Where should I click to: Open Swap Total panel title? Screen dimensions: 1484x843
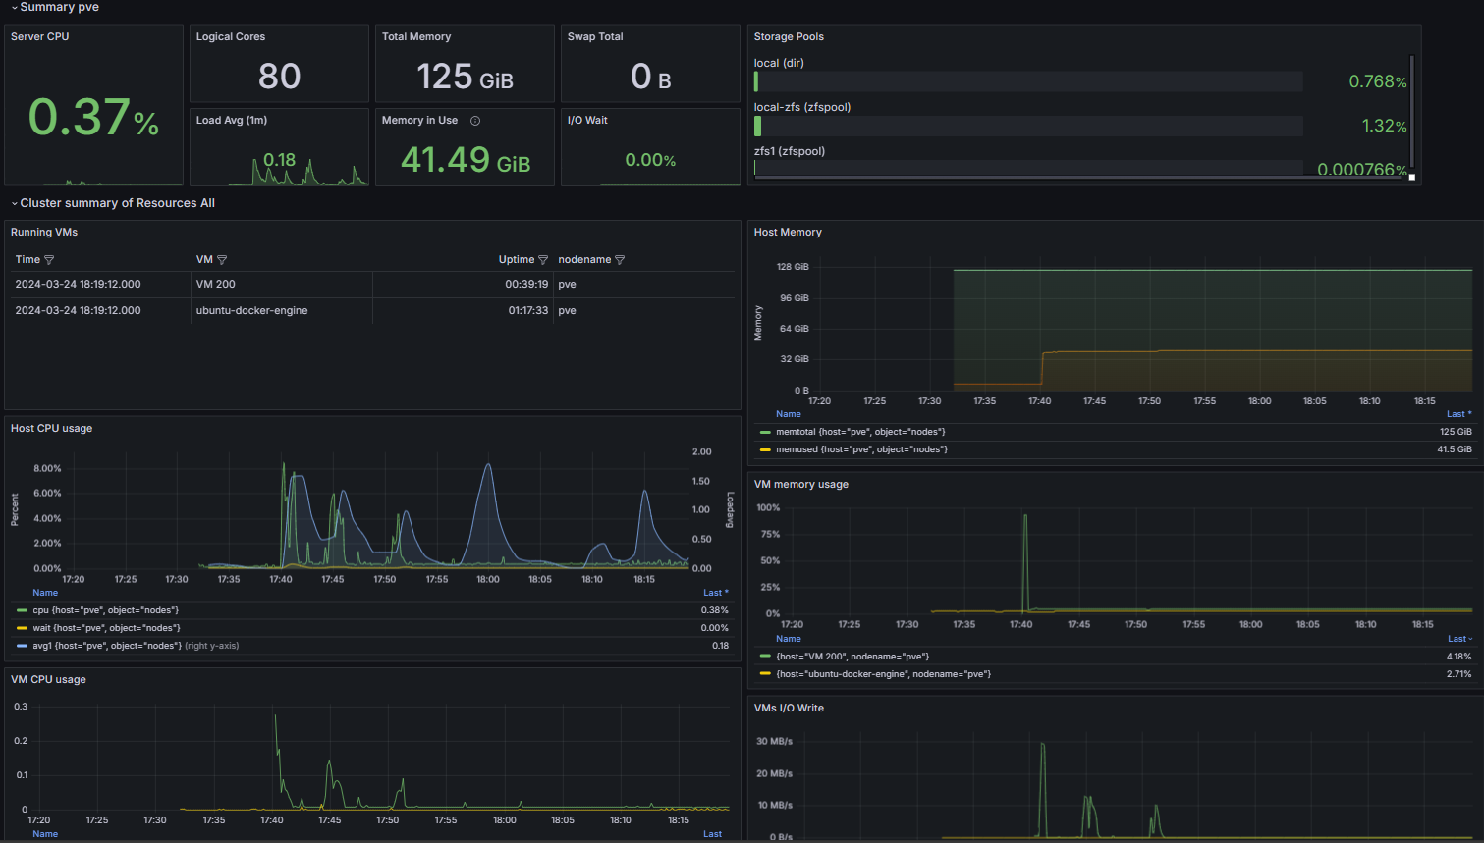coord(595,36)
